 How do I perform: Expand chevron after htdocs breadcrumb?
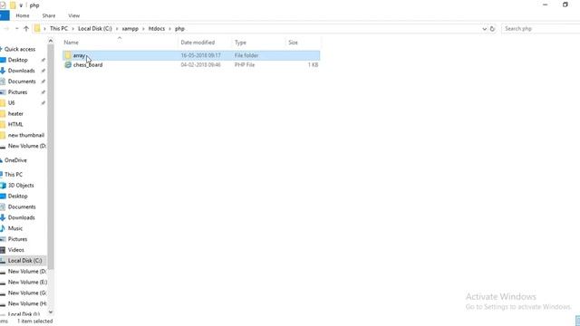(169, 28)
